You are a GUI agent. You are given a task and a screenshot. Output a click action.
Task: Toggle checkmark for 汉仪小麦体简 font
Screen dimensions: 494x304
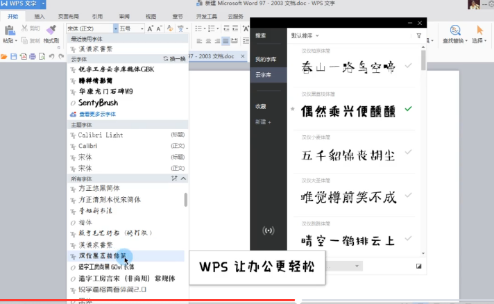[x=408, y=152]
